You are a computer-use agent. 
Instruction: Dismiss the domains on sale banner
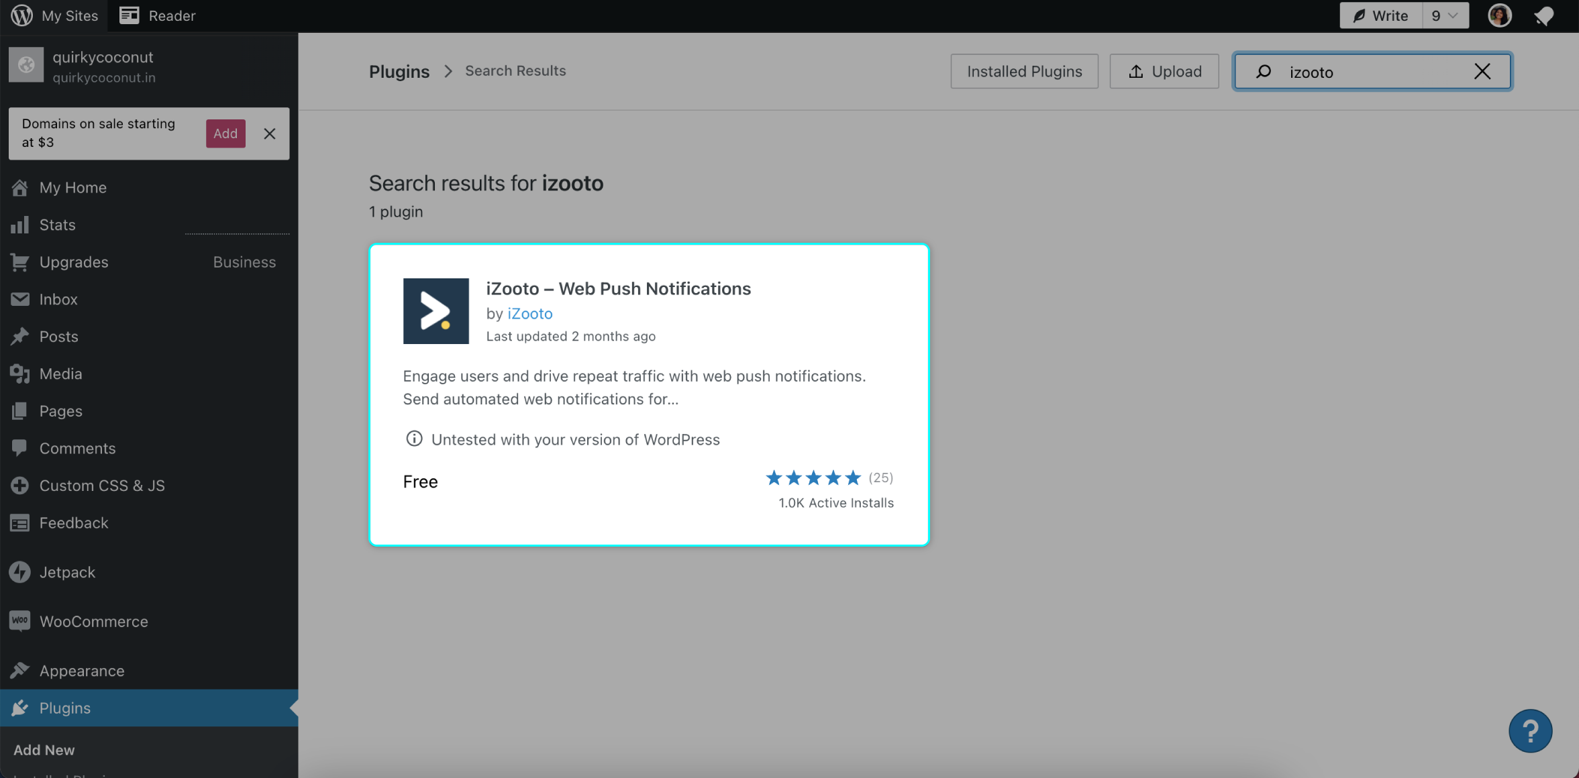[270, 133]
